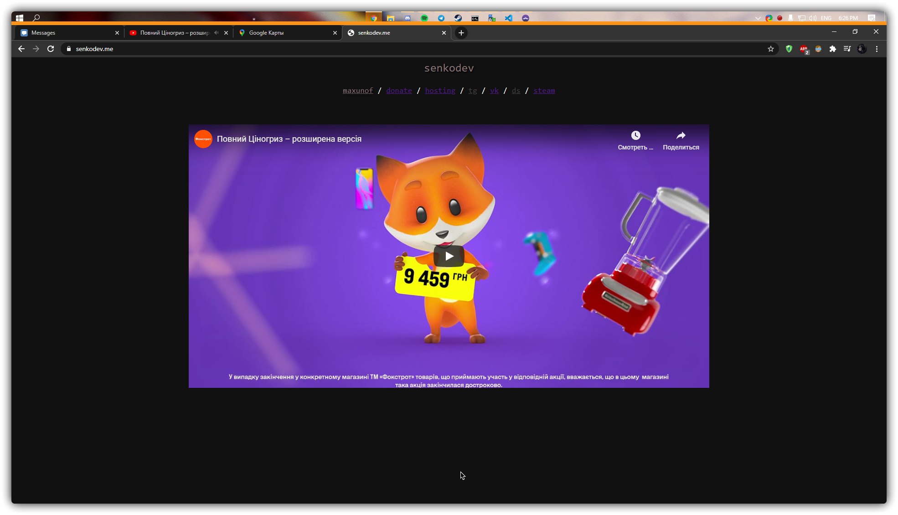
Task: Play the embedded YouTube video
Action: (449, 256)
